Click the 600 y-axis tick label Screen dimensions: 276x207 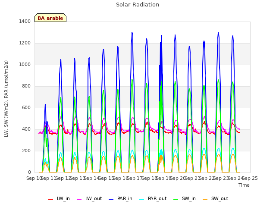[x=26, y=107]
